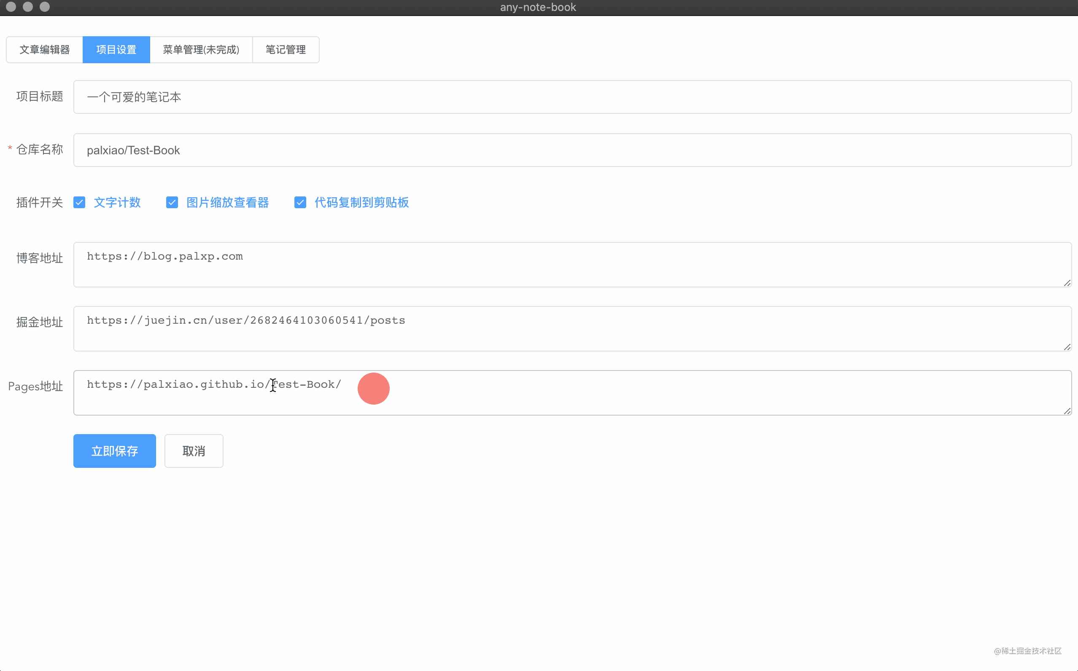Screen dimensions: 1078x671
Task: Toggle 代码复制到剪贴板 plugin off
Action: pyautogui.click(x=300, y=202)
